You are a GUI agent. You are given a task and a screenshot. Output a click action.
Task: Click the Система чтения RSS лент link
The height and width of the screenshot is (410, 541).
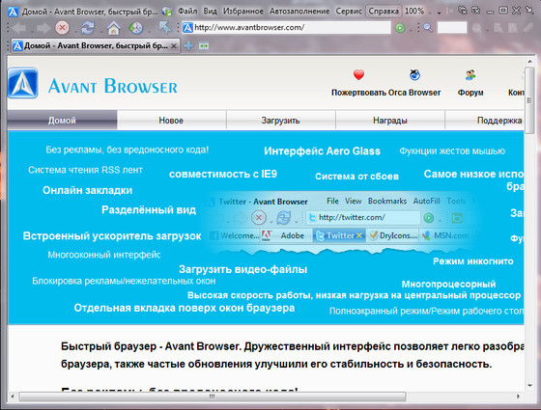click(85, 170)
